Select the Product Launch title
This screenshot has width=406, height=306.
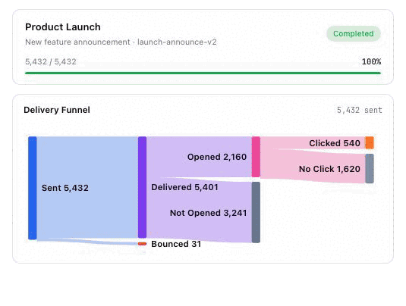(x=63, y=27)
